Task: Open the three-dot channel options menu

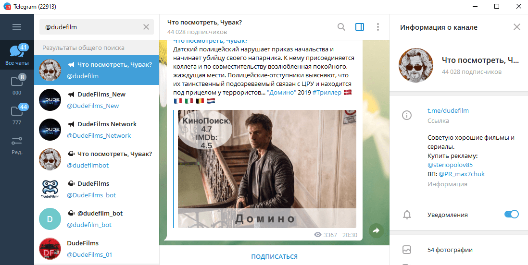Action: [x=378, y=27]
